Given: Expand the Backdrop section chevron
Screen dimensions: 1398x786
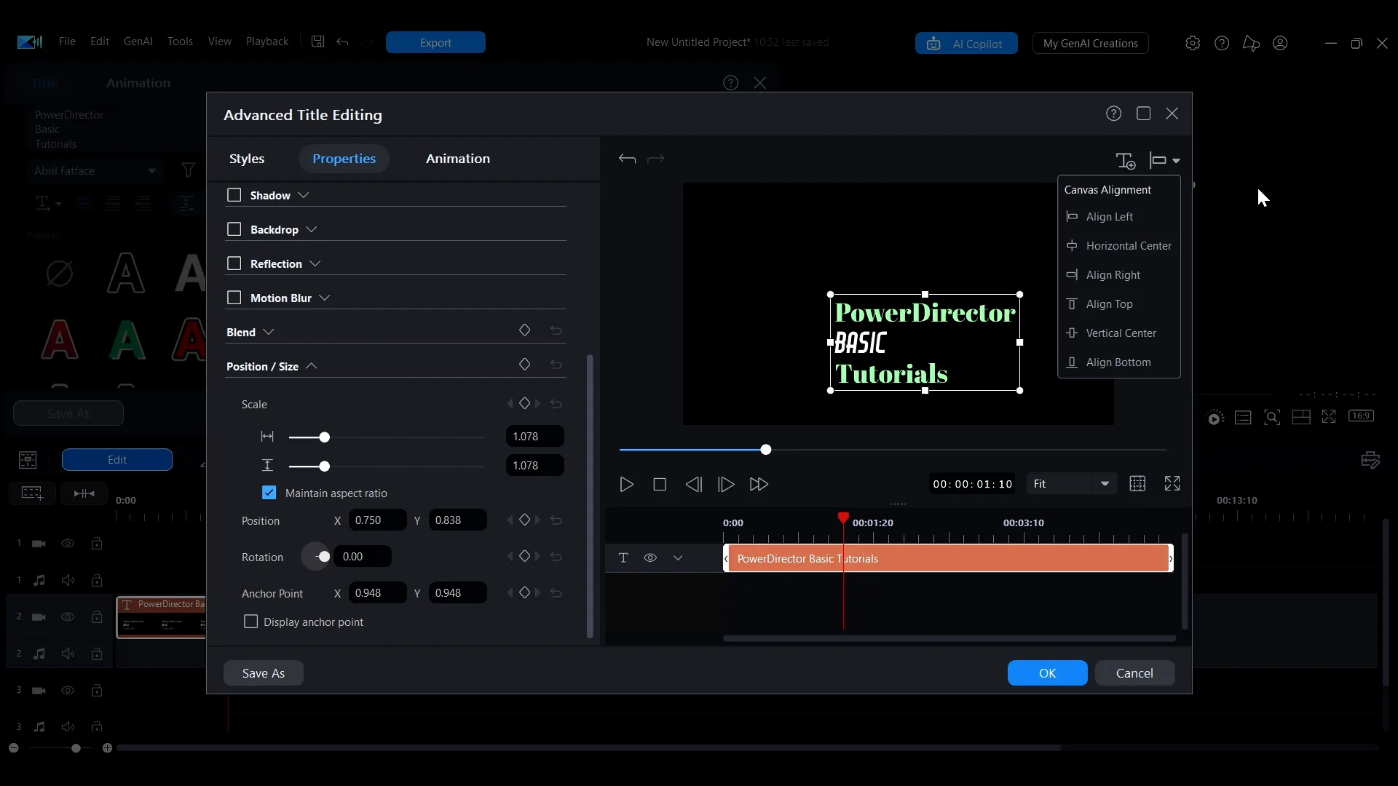Looking at the screenshot, I should point(312,229).
